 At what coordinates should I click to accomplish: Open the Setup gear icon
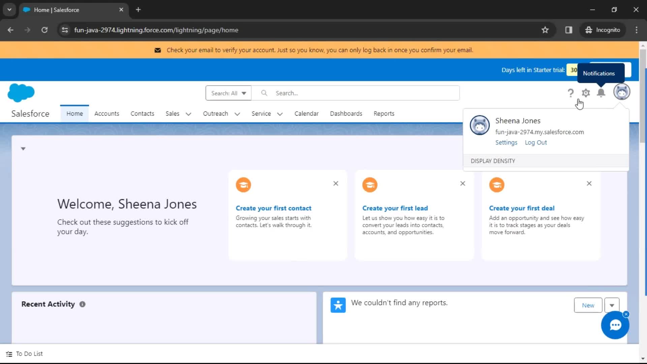pos(586,93)
